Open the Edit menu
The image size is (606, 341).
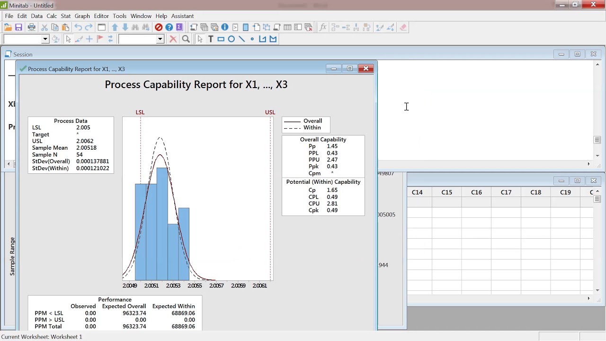[22, 16]
